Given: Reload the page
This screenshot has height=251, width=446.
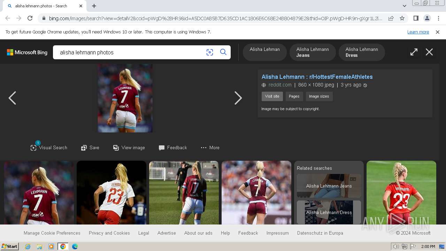Looking at the screenshot, I should [30, 18].
